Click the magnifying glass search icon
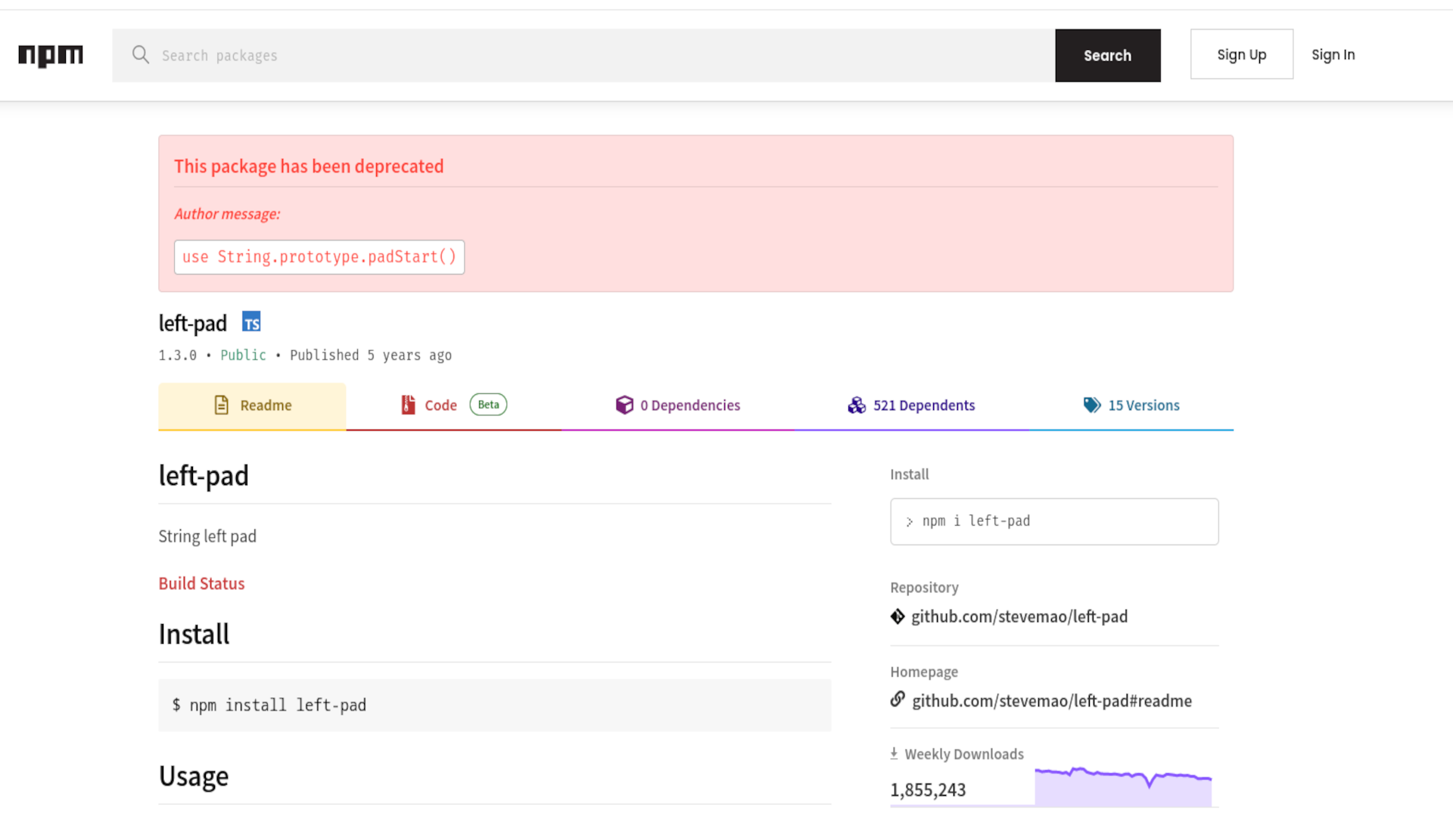This screenshot has width=1453, height=817. click(141, 54)
